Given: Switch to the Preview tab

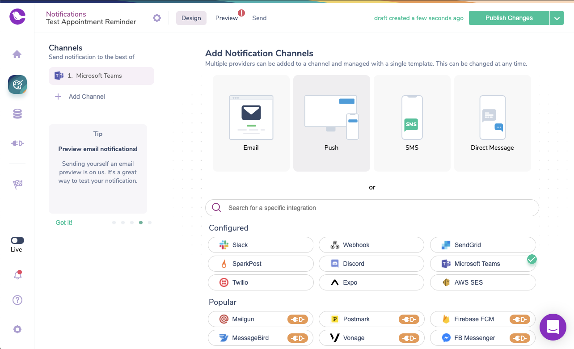Looking at the screenshot, I should (227, 18).
